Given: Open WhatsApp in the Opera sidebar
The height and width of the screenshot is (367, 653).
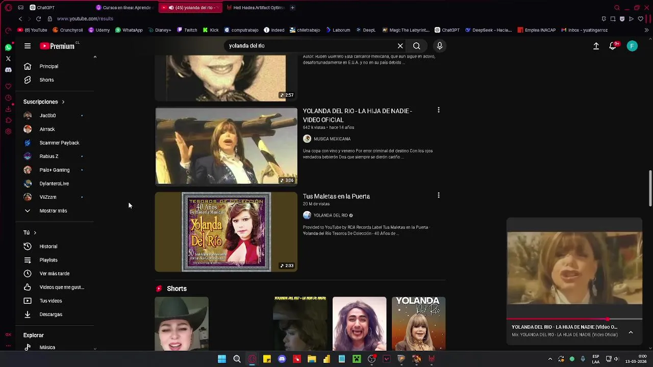Looking at the screenshot, I should pyautogui.click(x=8, y=47).
